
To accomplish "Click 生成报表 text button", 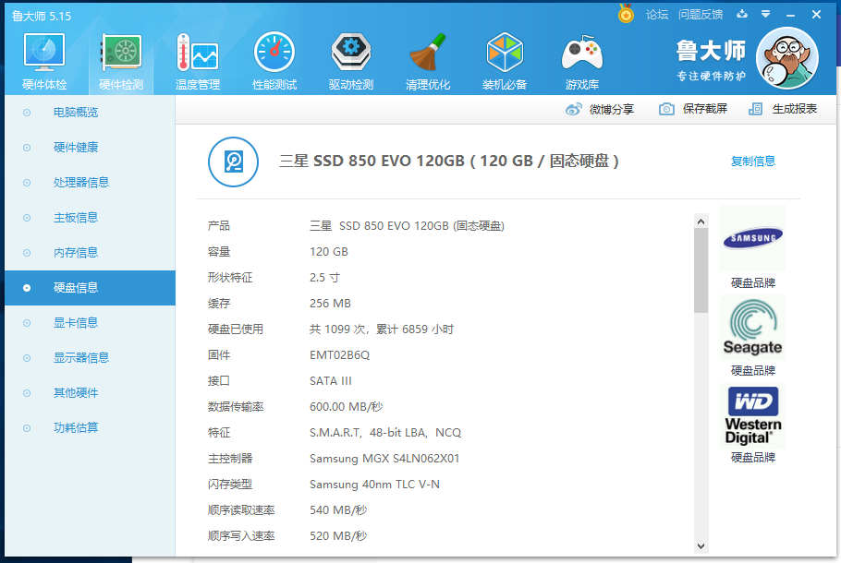I will pos(795,109).
